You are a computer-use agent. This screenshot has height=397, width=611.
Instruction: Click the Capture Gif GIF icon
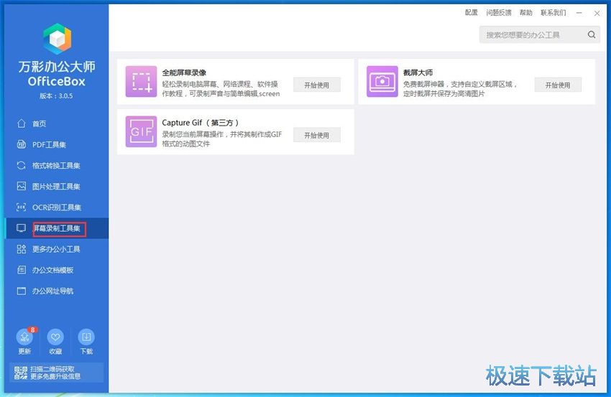click(x=141, y=131)
